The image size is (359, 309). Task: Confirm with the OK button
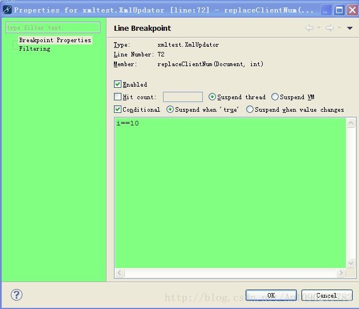(271, 295)
